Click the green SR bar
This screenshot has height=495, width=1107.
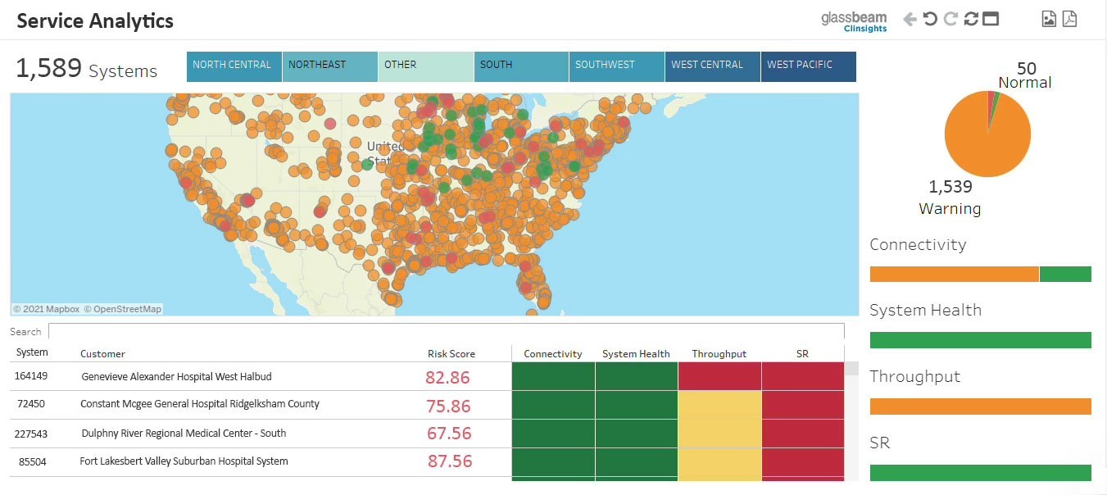coord(981,473)
